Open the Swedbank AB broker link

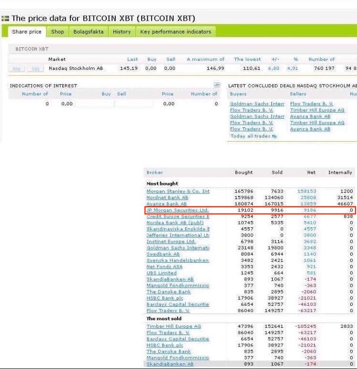(163, 254)
